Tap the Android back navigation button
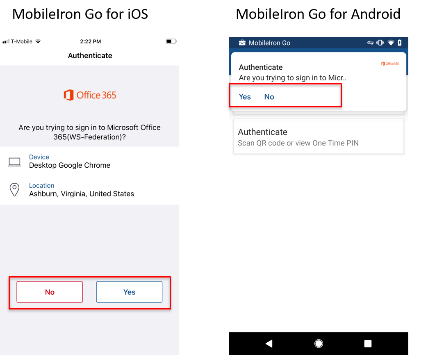The width and height of the screenshot is (428, 355). point(269,344)
